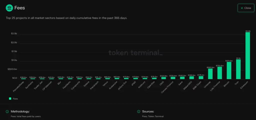
Task: Click the $971.6m label above Bitcoin
Action: click(229, 61)
